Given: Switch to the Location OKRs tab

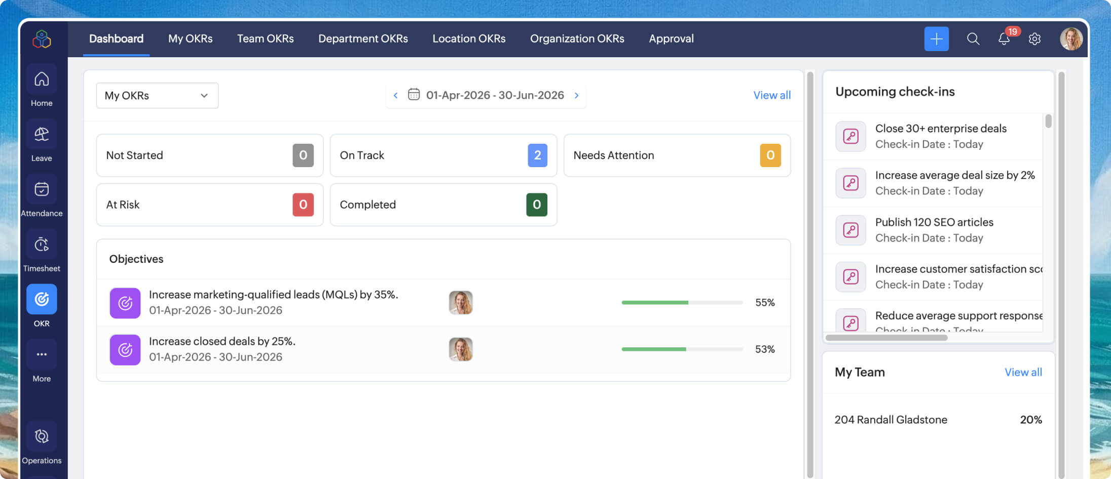Looking at the screenshot, I should click(x=469, y=38).
